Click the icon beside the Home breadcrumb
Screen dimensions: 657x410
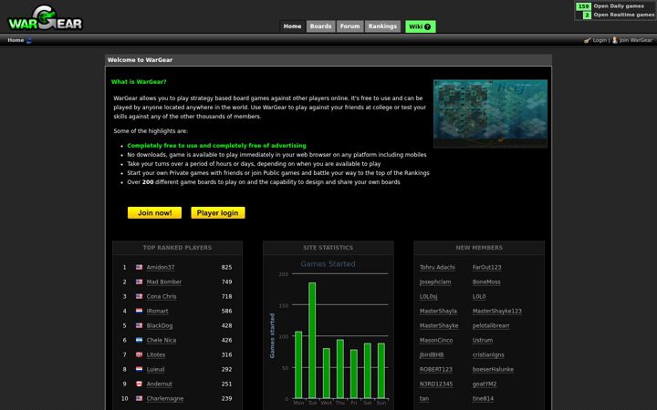click(x=29, y=41)
